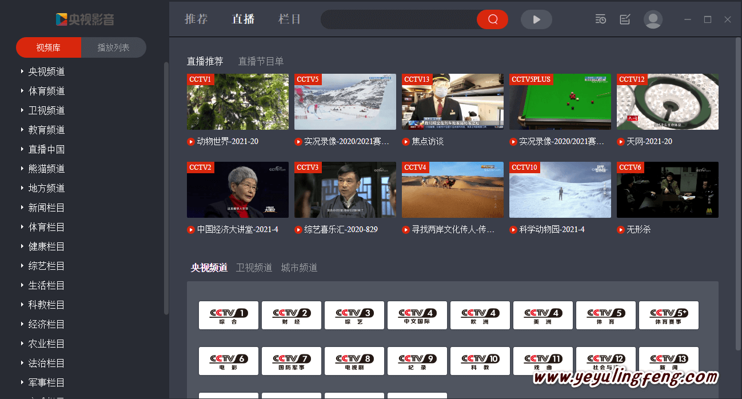Click red play icon beside 无形杀
This screenshot has width=742, height=399.
(621, 230)
